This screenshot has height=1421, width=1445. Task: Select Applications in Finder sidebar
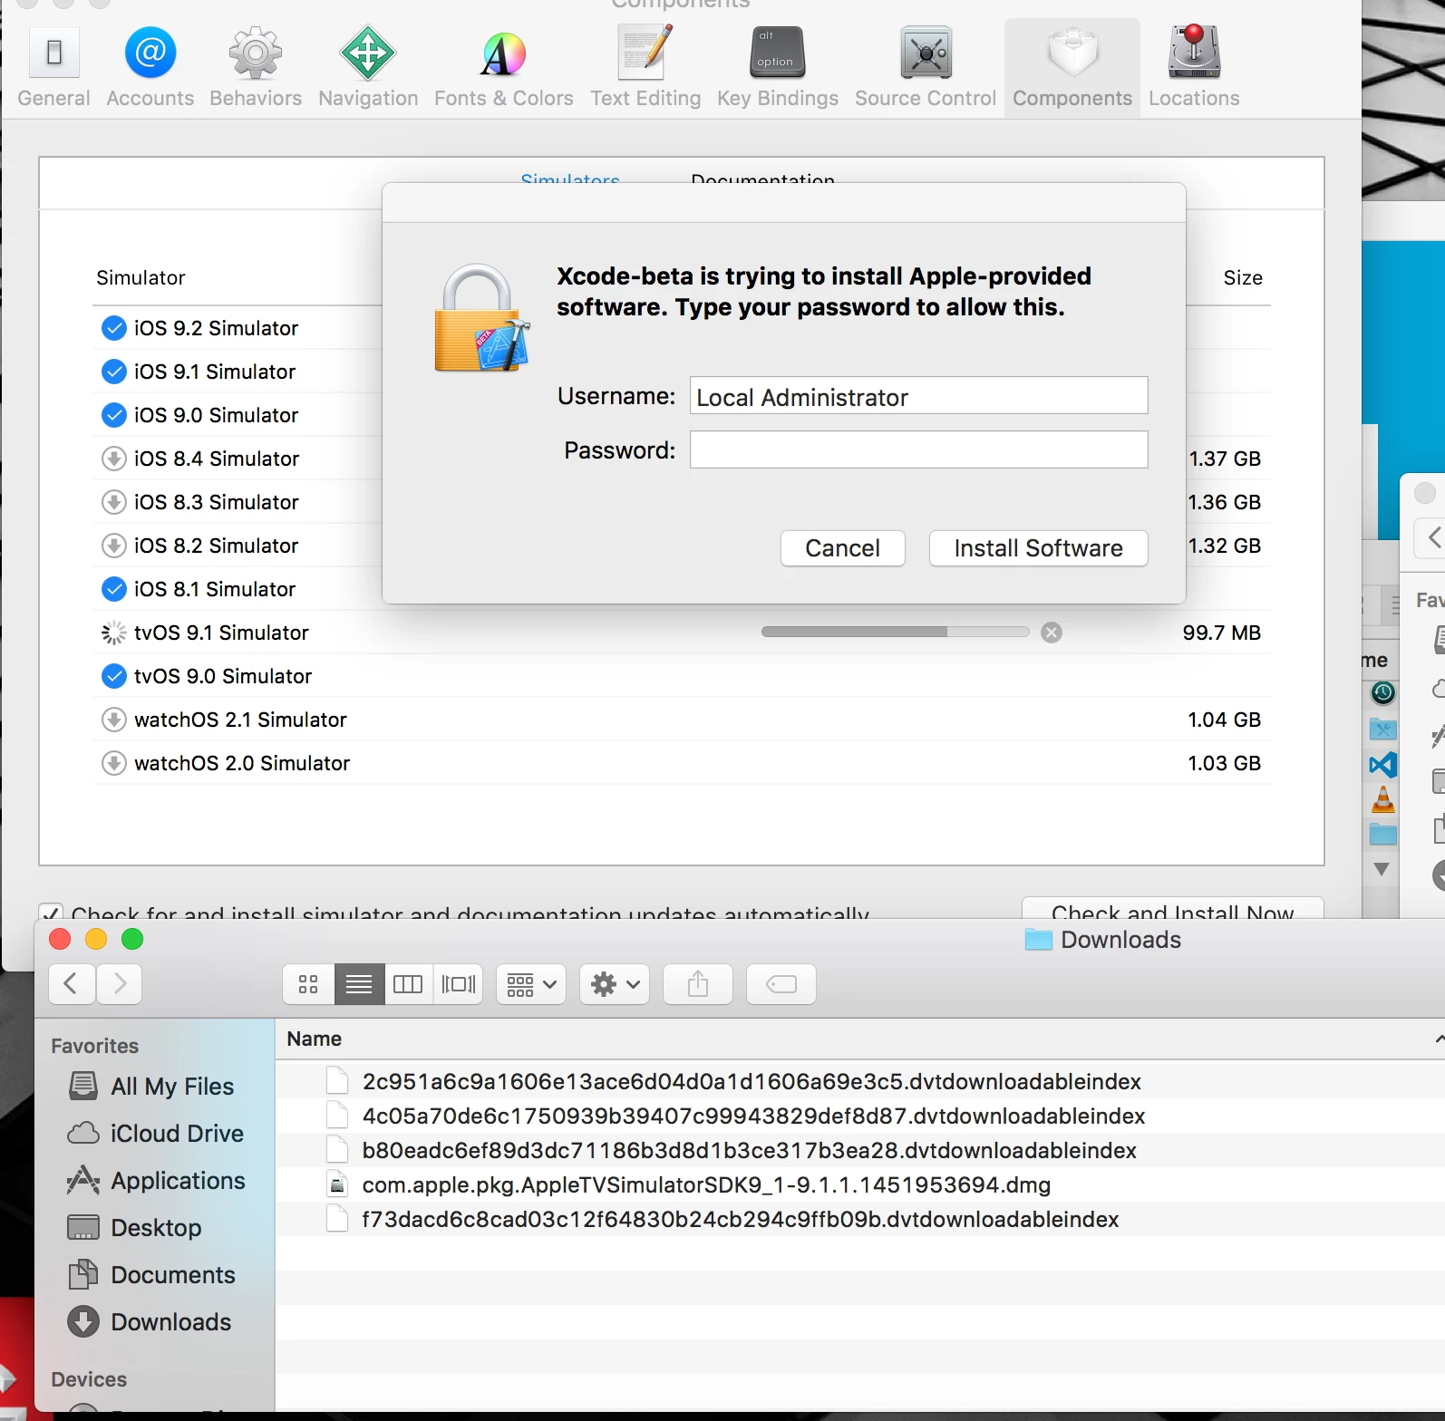coord(156,1181)
